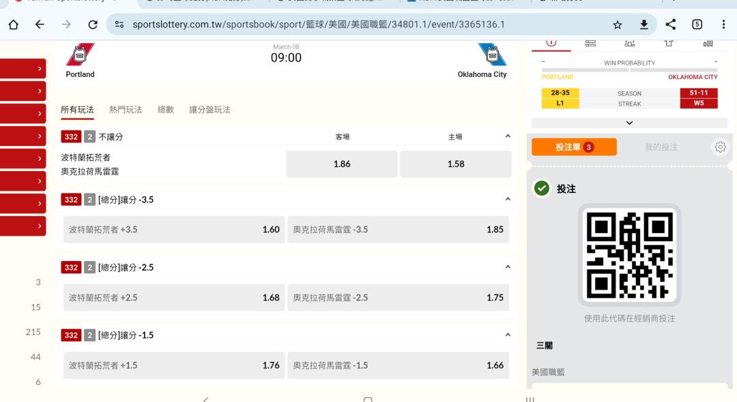
Task: Select 波特蘭拓荒者 +3.5 at 1.60
Action: (x=174, y=230)
